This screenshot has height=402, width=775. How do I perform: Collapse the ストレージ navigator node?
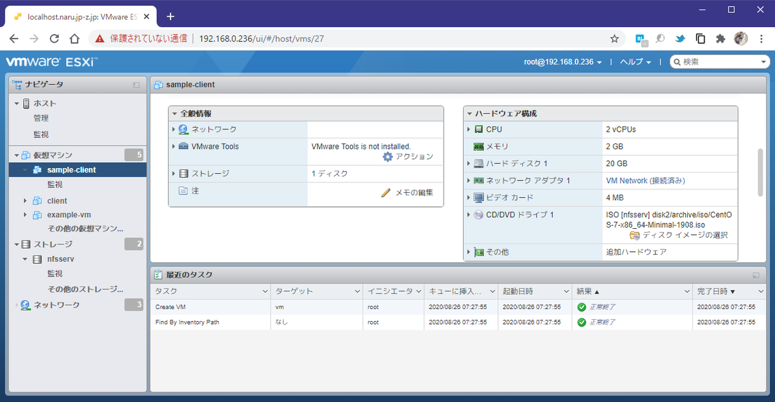[16, 244]
